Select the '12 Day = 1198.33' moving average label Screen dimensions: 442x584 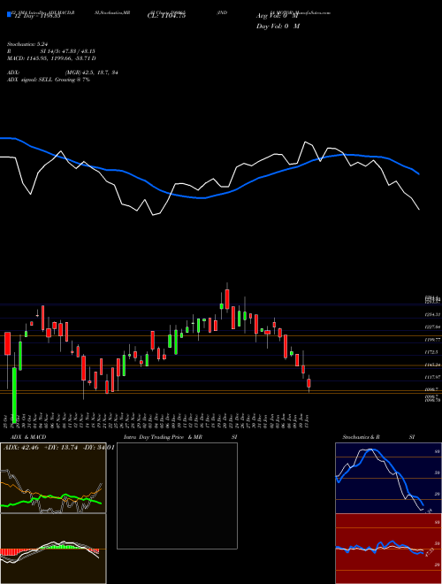click(36, 16)
